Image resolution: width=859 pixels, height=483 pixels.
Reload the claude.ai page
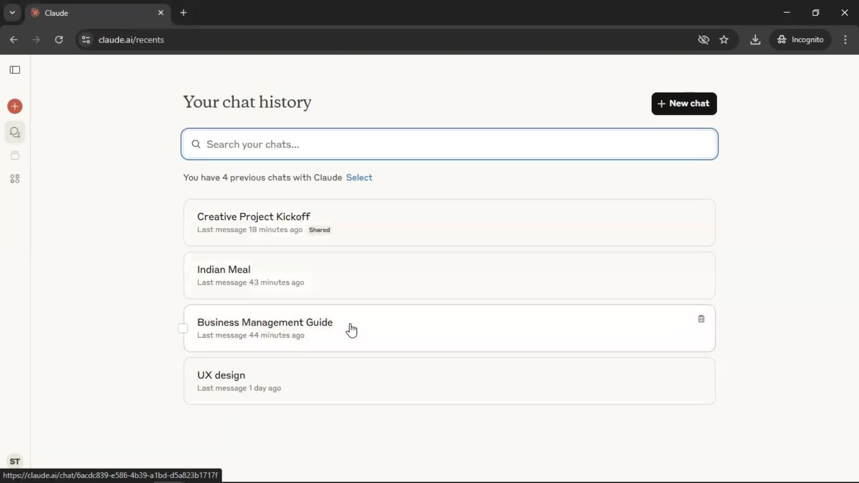coord(59,40)
